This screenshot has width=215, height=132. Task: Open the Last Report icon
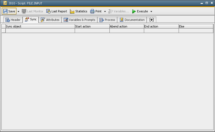[49, 11]
